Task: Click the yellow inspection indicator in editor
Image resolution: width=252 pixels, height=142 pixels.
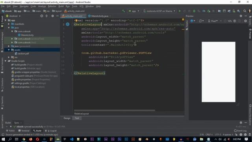Action: pyautogui.click(x=183, y=19)
